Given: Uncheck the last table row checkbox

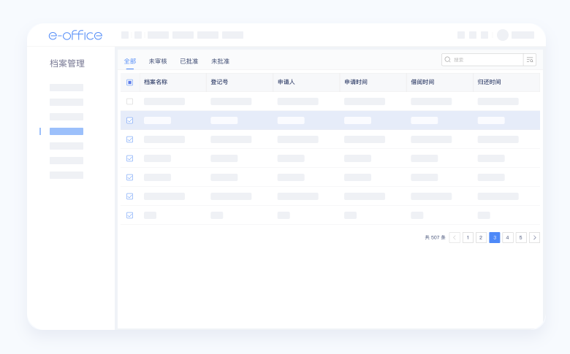Looking at the screenshot, I should click(x=129, y=215).
